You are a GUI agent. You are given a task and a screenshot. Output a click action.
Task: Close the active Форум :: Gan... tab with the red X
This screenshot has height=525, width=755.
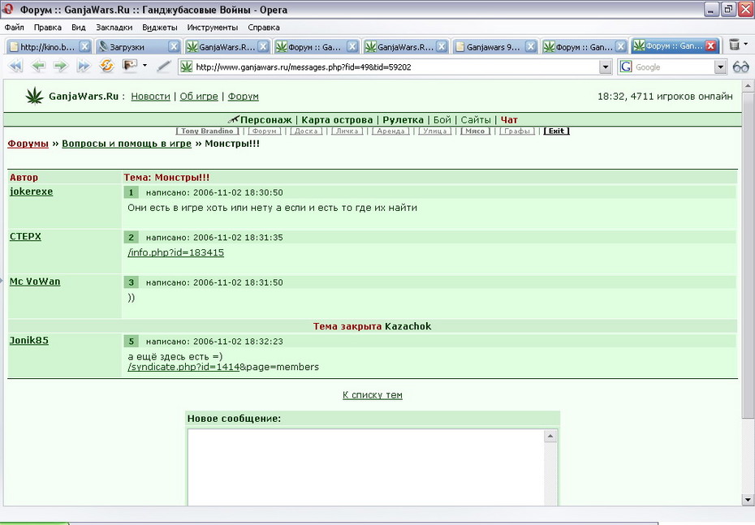pos(710,46)
